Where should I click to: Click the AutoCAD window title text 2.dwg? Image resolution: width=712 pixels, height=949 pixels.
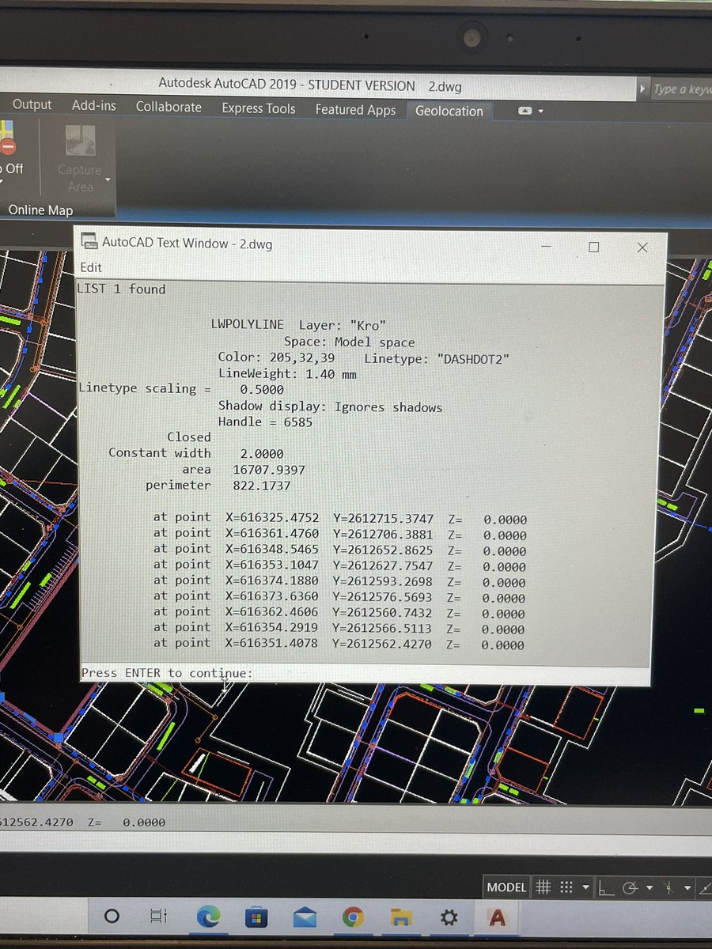[445, 86]
